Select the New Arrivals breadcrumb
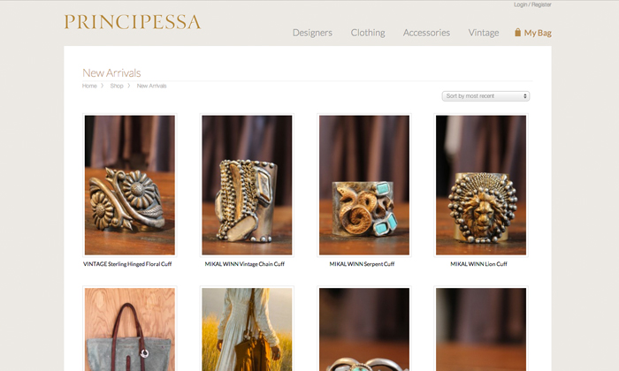 point(151,86)
